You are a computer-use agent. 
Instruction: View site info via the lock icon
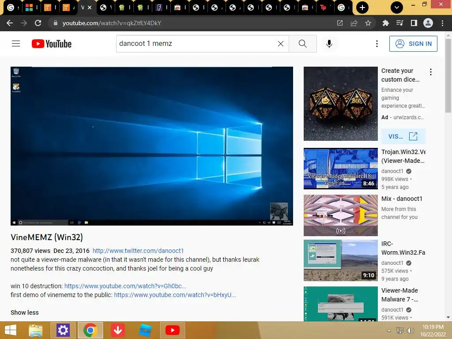click(x=56, y=23)
